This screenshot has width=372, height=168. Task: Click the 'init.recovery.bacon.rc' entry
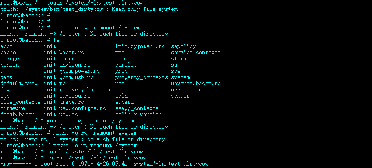click(78, 90)
